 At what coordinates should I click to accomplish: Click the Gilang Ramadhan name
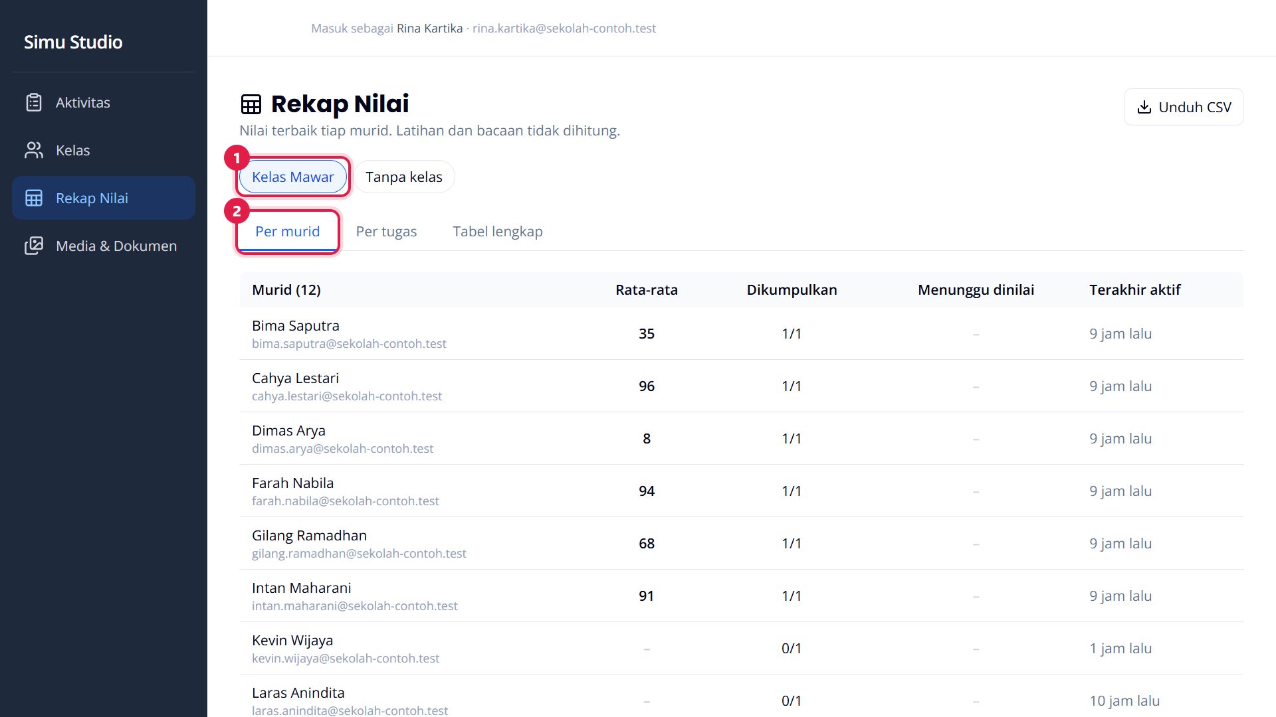pyautogui.click(x=309, y=535)
